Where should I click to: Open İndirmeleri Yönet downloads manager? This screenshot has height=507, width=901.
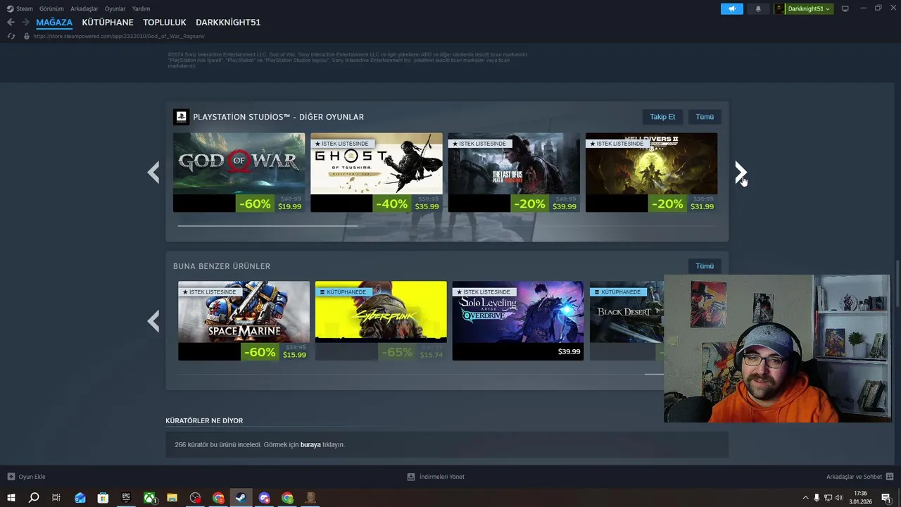click(436, 477)
